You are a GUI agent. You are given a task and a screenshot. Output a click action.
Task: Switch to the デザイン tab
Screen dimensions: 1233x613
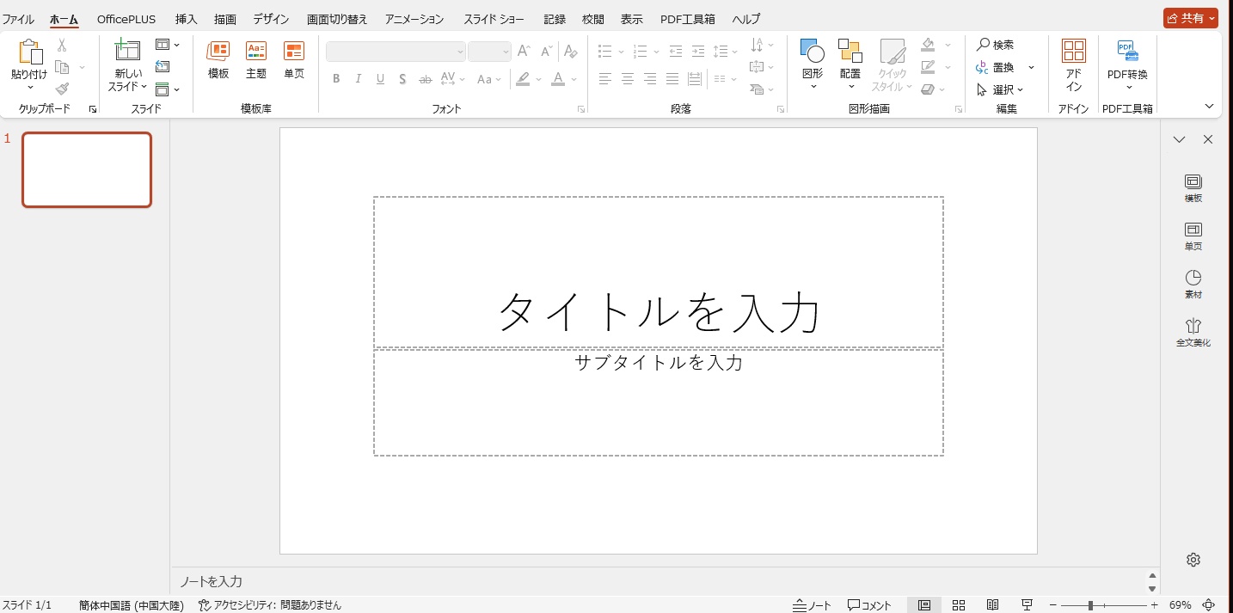point(271,19)
